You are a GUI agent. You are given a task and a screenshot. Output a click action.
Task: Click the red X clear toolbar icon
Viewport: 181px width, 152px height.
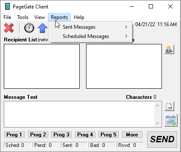click(9, 28)
